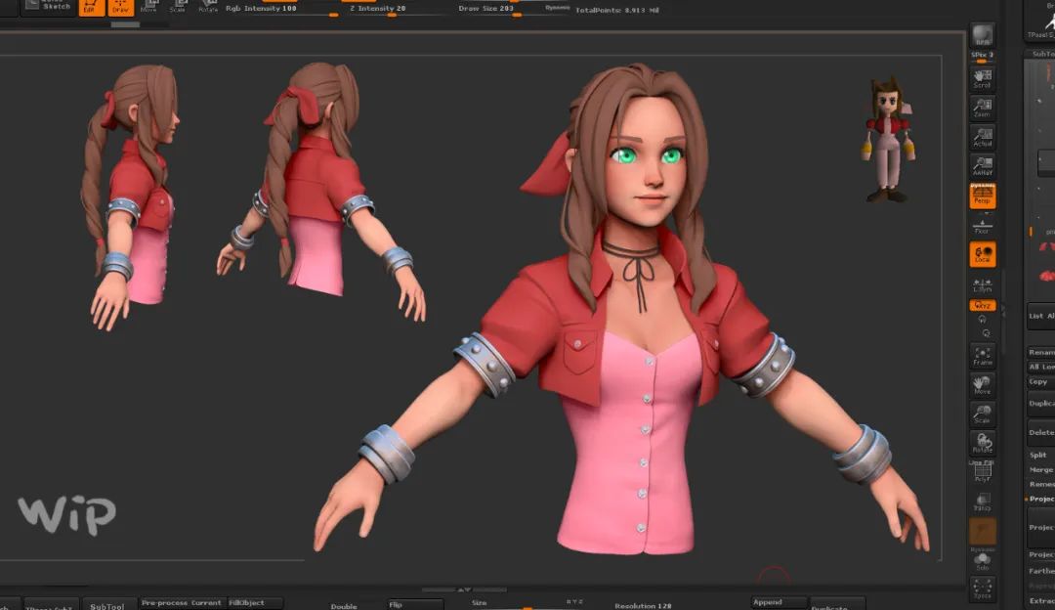Click the Xpose icon
Viewport: 1055px width, 610px height.
click(x=983, y=588)
